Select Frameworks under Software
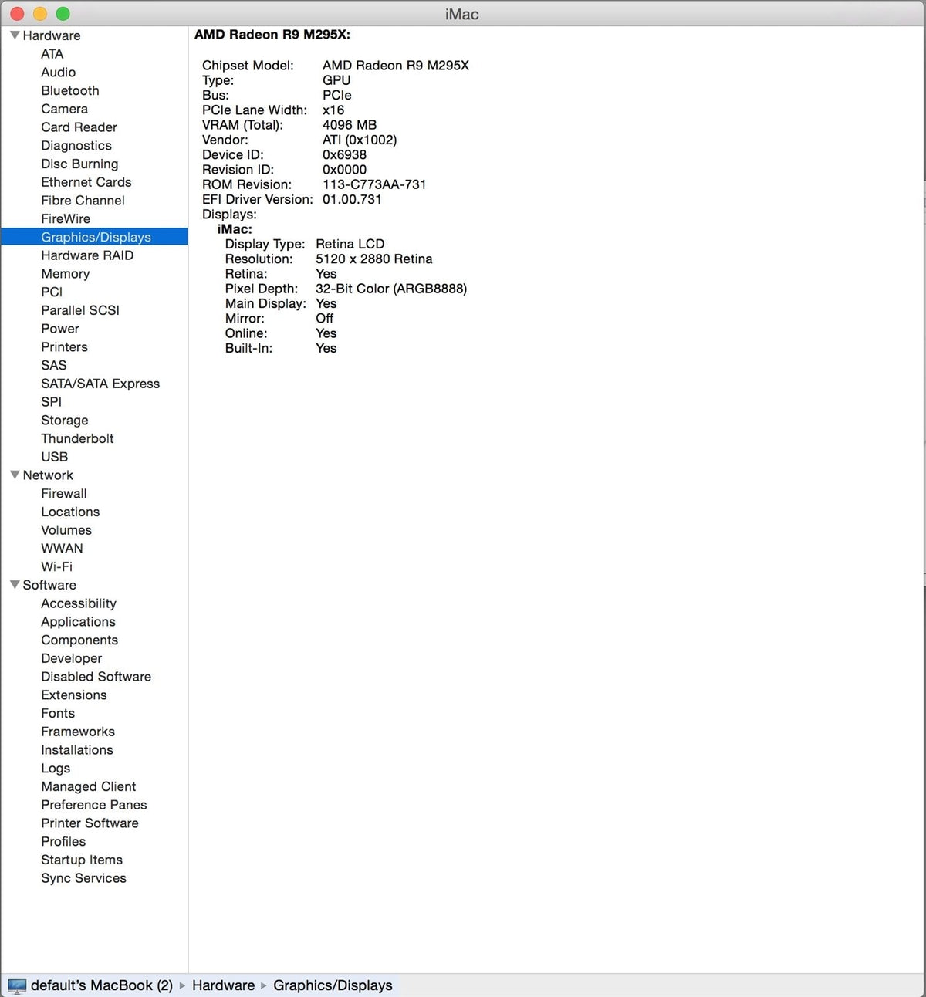 tap(78, 732)
